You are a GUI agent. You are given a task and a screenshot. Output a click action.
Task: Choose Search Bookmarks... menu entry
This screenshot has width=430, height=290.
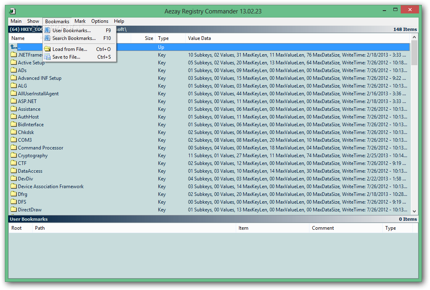click(79, 38)
